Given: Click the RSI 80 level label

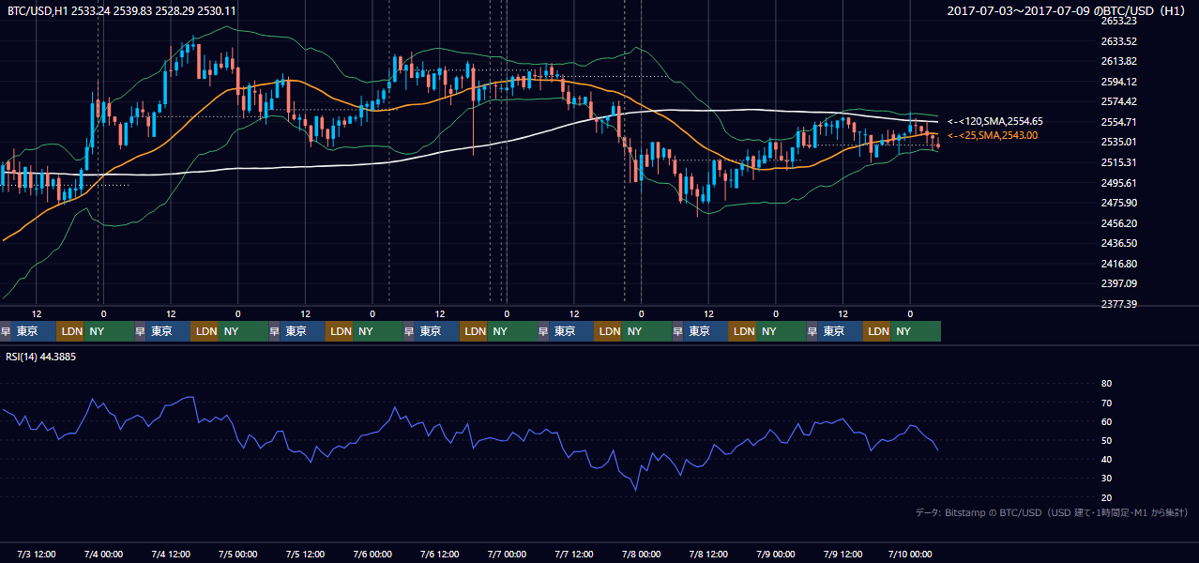Looking at the screenshot, I should click(x=1106, y=384).
